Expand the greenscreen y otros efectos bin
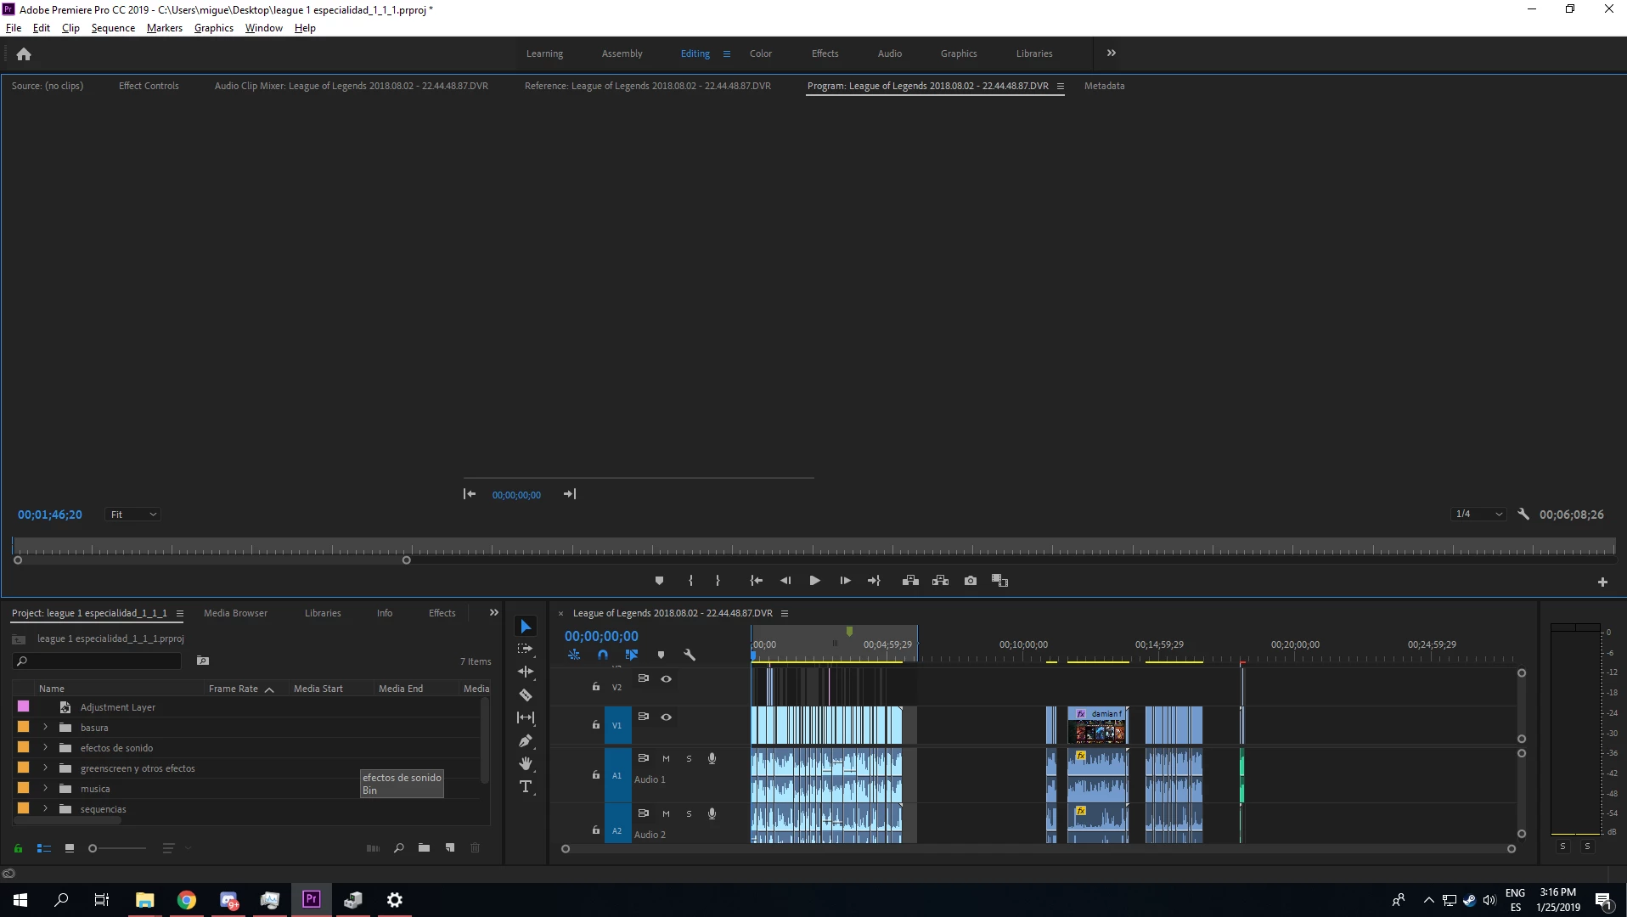1627x917 pixels. tap(45, 768)
